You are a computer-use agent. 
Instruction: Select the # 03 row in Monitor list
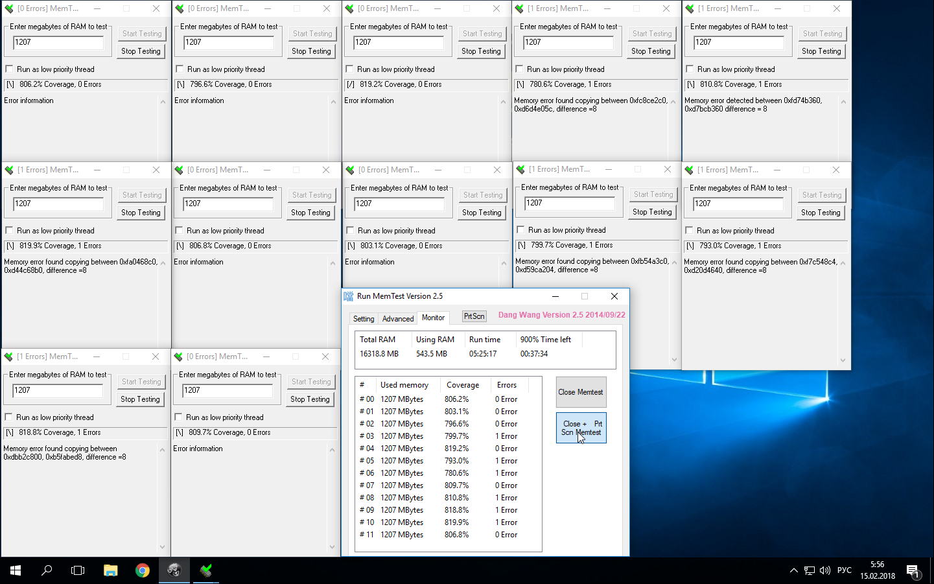449,436
